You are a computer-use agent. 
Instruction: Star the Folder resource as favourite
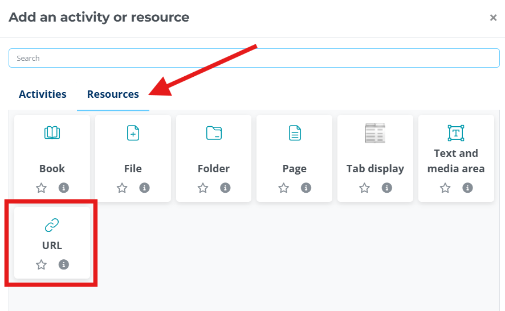203,188
